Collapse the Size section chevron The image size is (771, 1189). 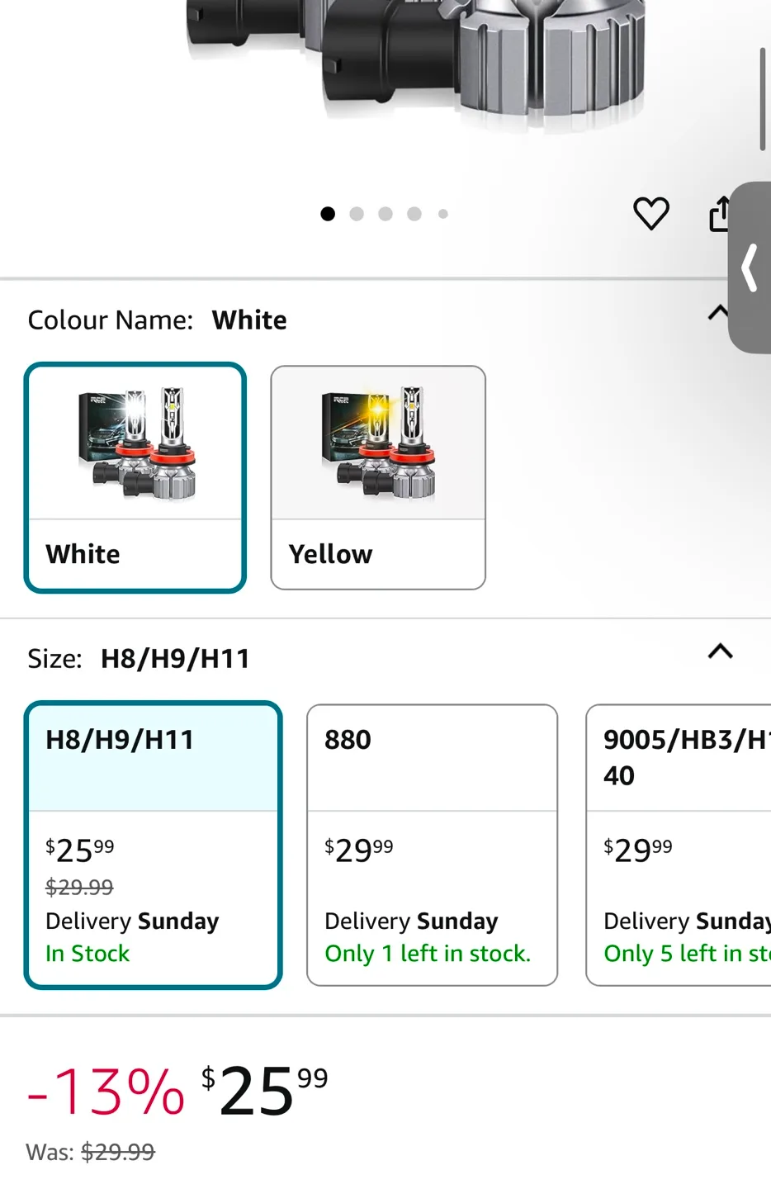(x=720, y=651)
